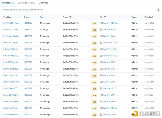This screenshot has width=162, height=118.
Task: Click contract icon beside Chainlink: JPY
Action: click(x=101, y=88)
